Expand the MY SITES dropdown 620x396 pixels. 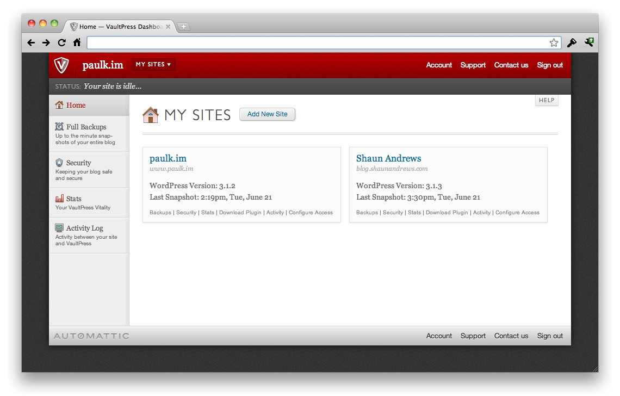pos(153,65)
